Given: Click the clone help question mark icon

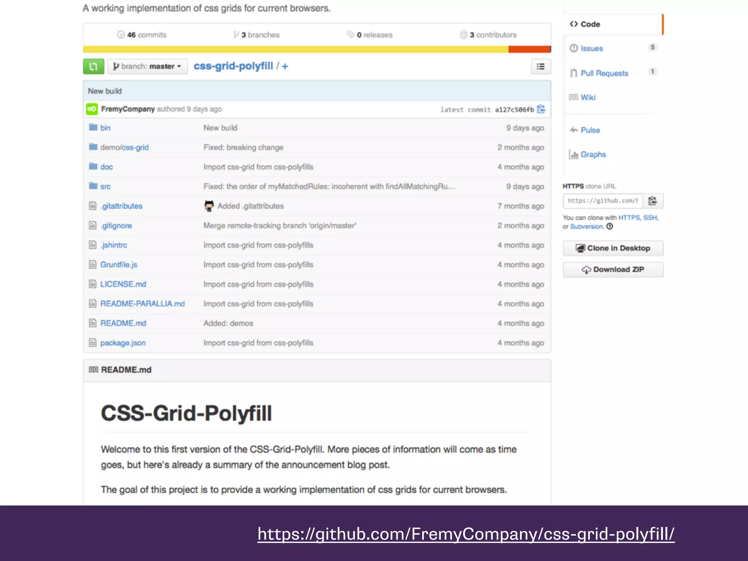Looking at the screenshot, I should point(610,226).
